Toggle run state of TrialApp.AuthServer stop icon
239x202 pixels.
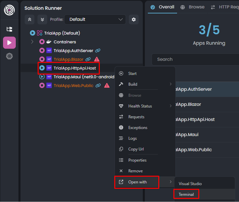pos(42,51)
